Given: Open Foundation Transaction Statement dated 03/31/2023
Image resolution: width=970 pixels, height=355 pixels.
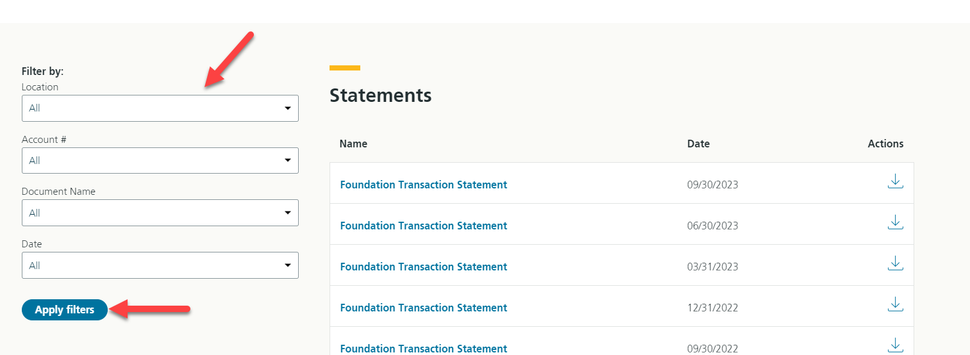Looking at the screenshot, I should click(423, 267).
